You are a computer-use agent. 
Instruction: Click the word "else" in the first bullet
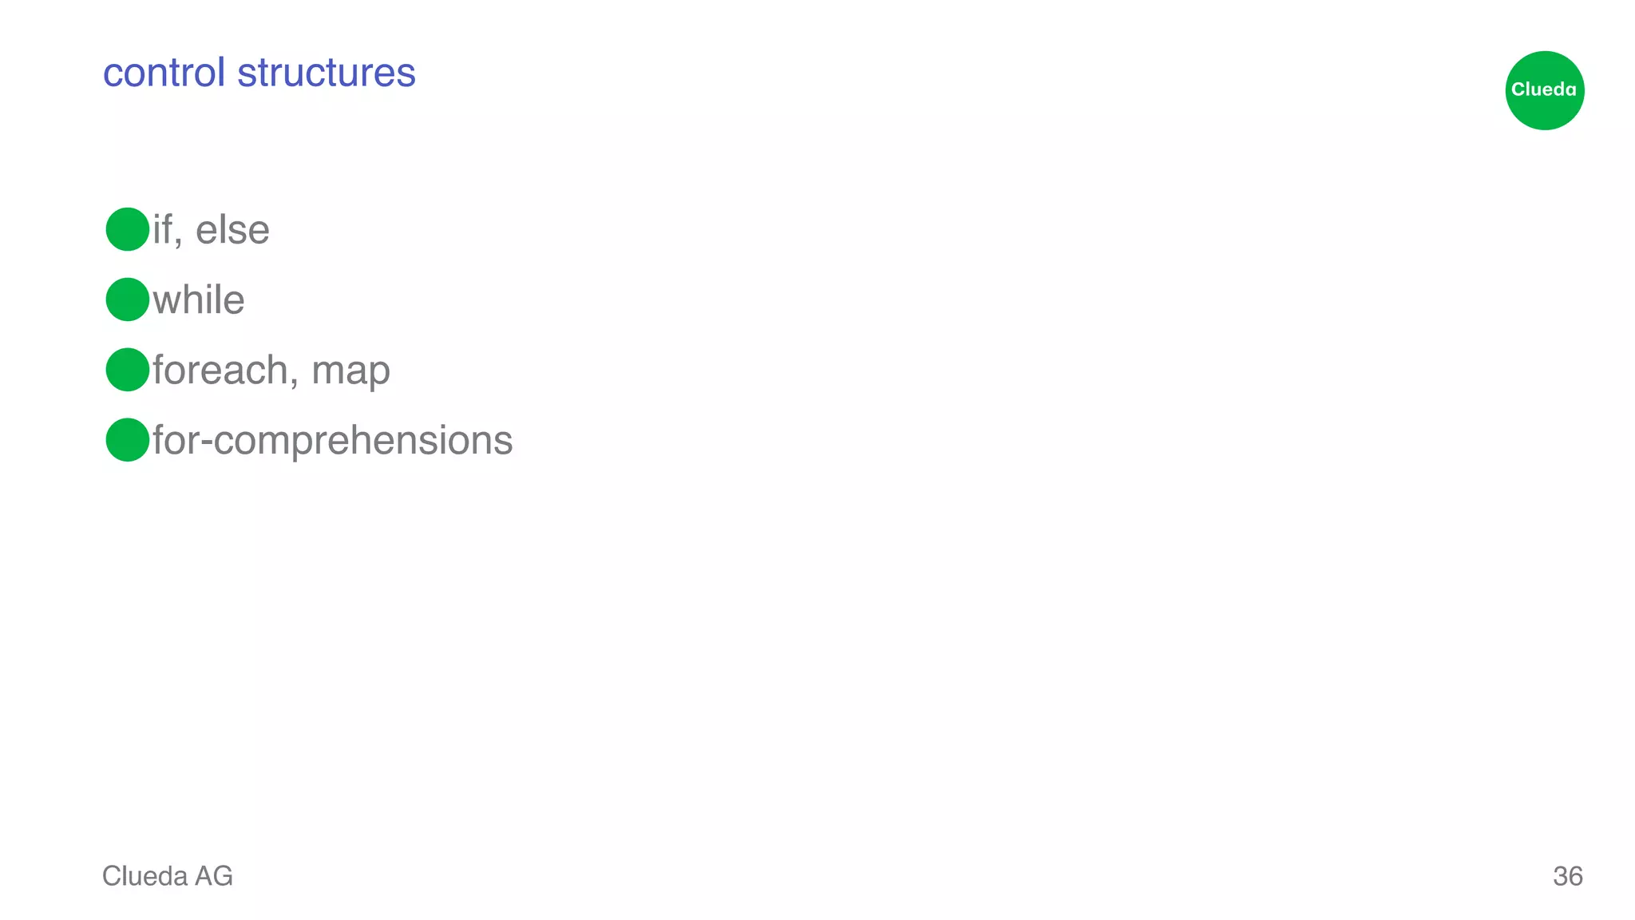(232, 230)
